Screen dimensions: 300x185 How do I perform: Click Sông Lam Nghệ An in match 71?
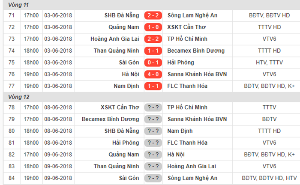click(x=192, y=15)
